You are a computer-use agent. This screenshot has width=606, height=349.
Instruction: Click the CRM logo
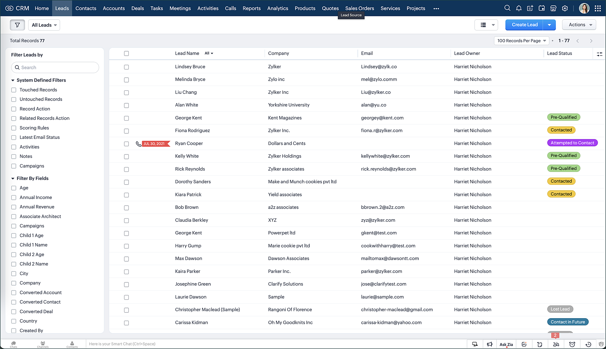17,8
